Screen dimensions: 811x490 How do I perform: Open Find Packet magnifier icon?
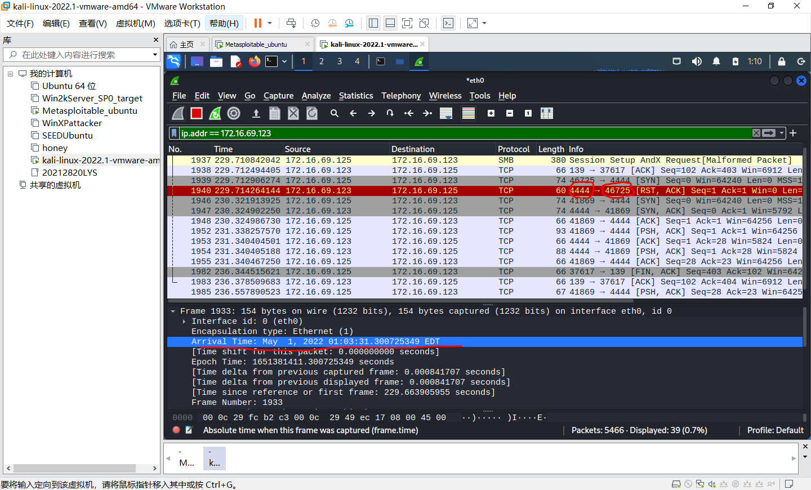click(335, 113)
